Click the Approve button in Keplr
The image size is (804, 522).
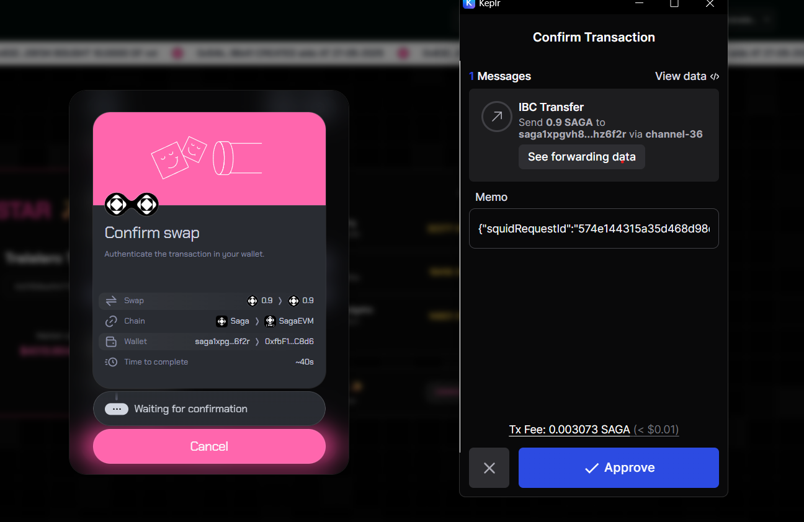tap(619, 468)
